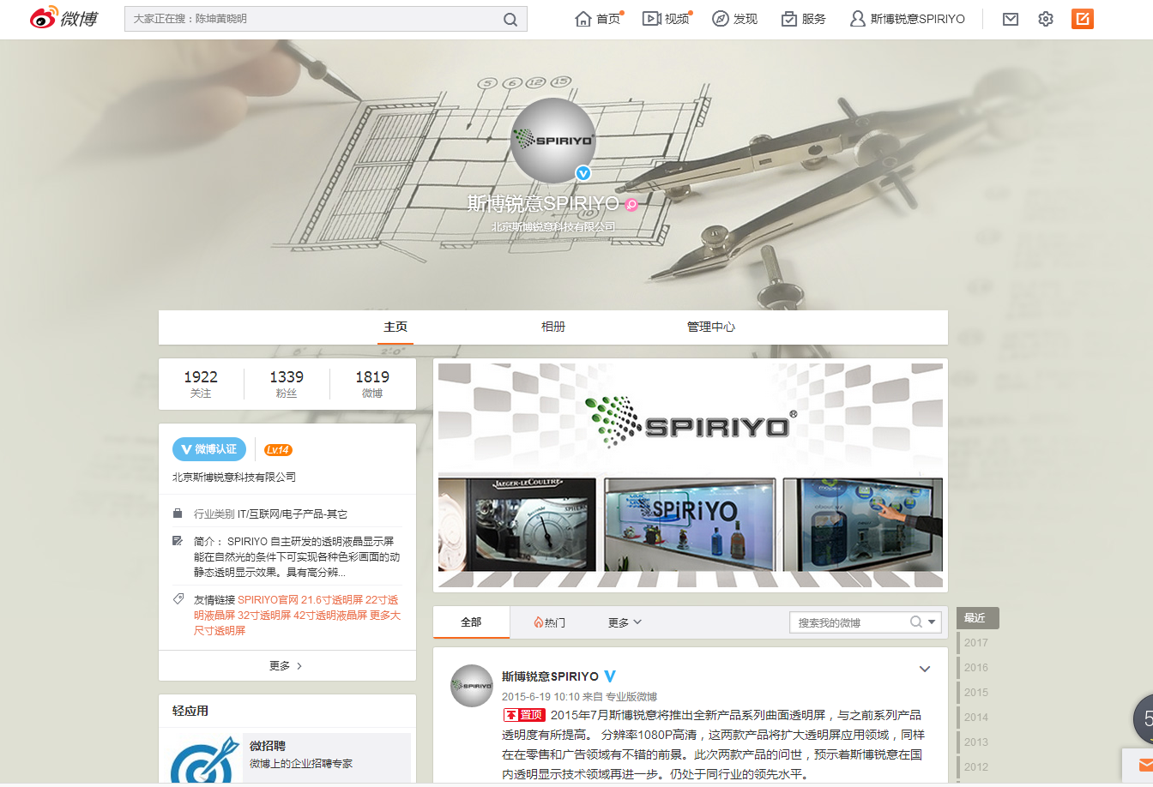Click the blue verified badge on avatar

point(583,173)
